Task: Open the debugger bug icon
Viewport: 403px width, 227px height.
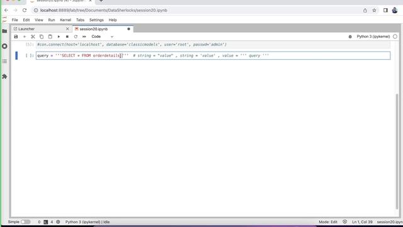Action: pyautogui.click(x=350, y=37)
